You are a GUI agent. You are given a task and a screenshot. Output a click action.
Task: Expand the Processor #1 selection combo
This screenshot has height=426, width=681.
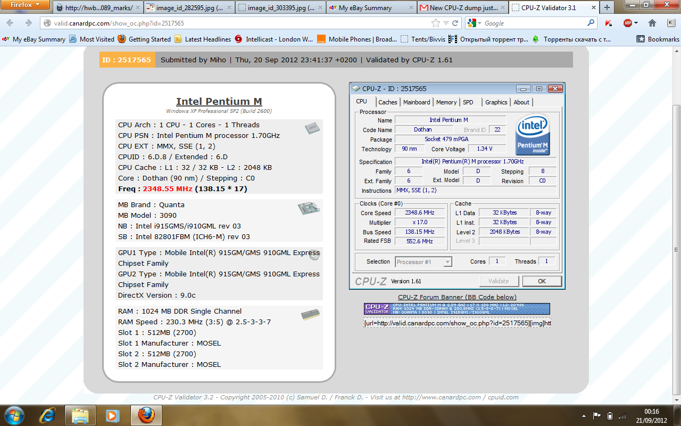click(x=423, y=261)
